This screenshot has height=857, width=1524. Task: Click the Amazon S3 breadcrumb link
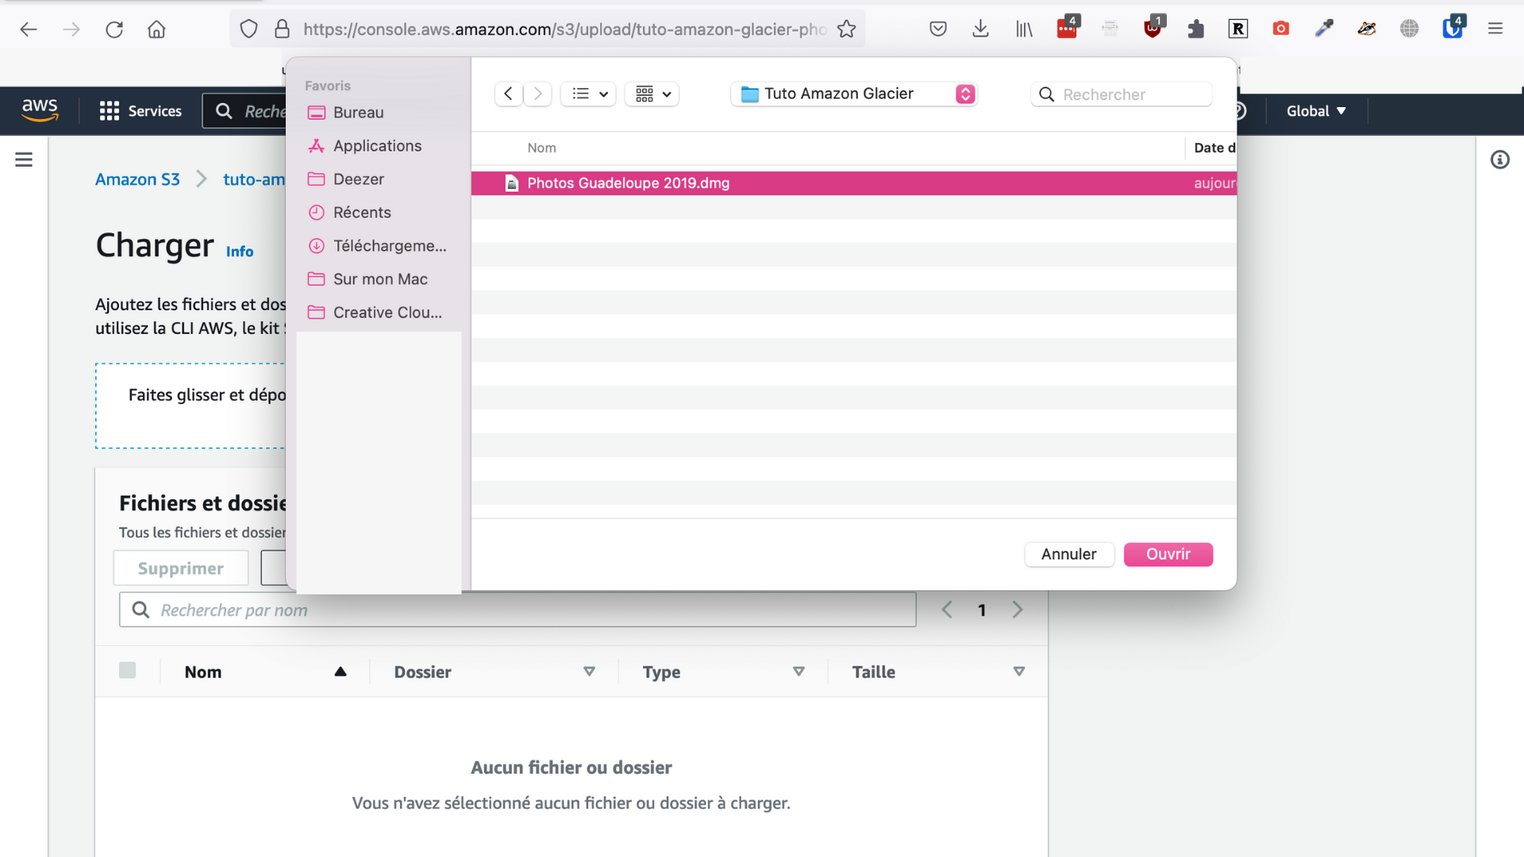tap(137, 179)
